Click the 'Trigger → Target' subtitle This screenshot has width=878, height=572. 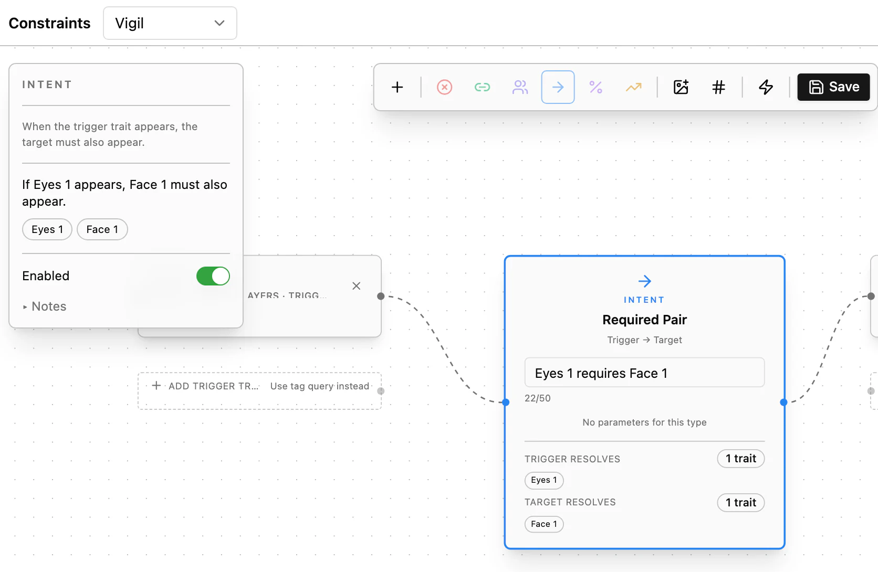[644, 340]
